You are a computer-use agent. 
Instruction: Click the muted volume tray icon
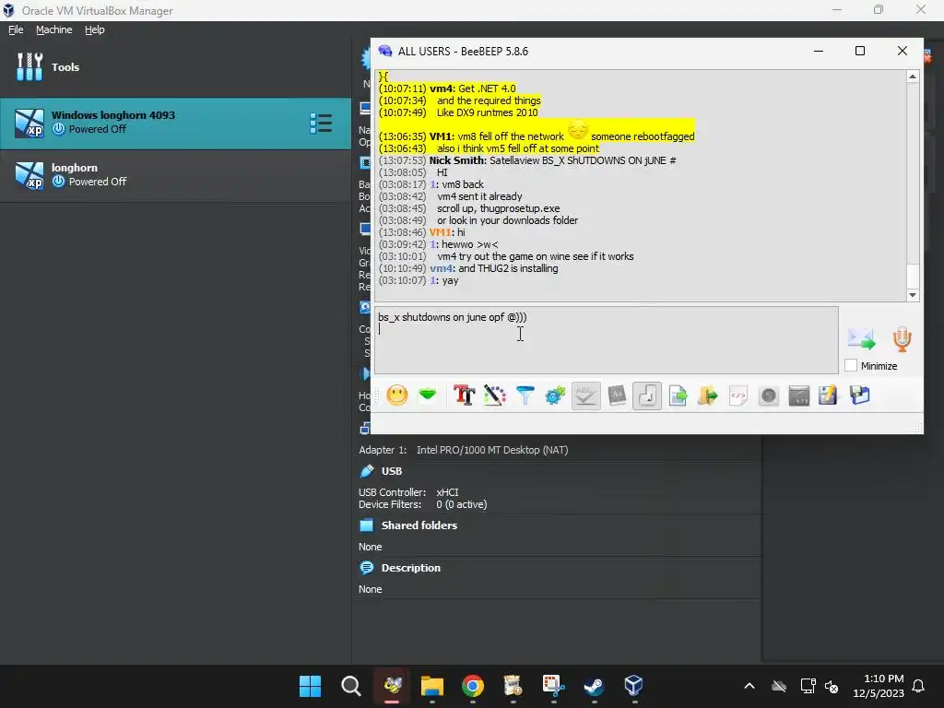coord(832,686)
